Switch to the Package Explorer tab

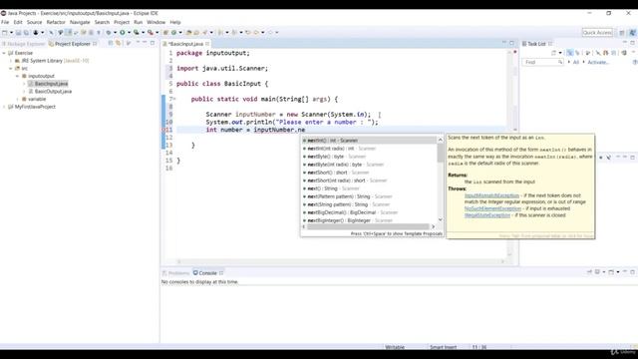click(x=24, y=44)
